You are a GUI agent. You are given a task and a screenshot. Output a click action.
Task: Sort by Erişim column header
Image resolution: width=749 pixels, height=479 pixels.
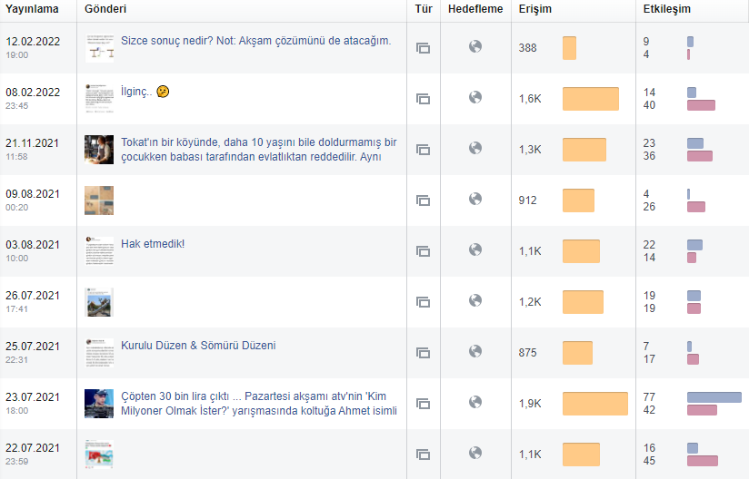click(x=535, y=9)
